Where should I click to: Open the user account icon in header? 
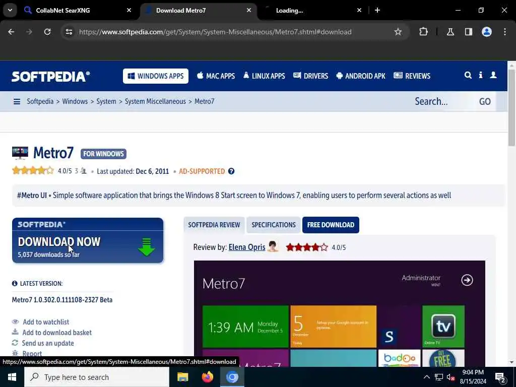click(x=493, y=76)
